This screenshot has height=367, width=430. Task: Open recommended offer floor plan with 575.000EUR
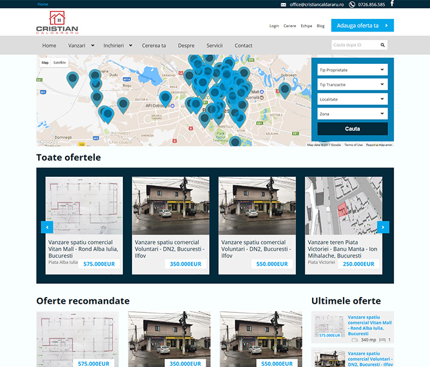(x=77, y=339)
